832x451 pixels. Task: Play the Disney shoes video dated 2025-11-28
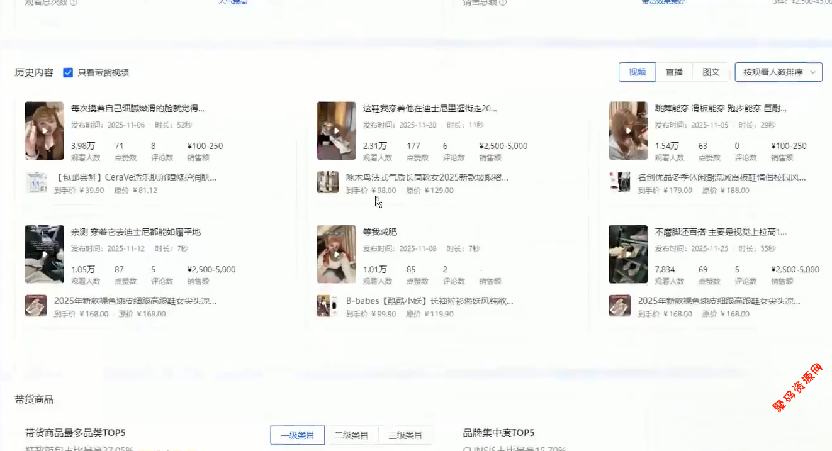336,131
